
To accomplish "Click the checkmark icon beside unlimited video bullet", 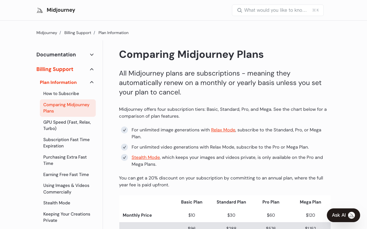I will tap(124, 147).
